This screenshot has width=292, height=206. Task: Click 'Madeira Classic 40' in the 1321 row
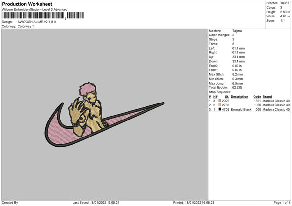coord(276,101)
